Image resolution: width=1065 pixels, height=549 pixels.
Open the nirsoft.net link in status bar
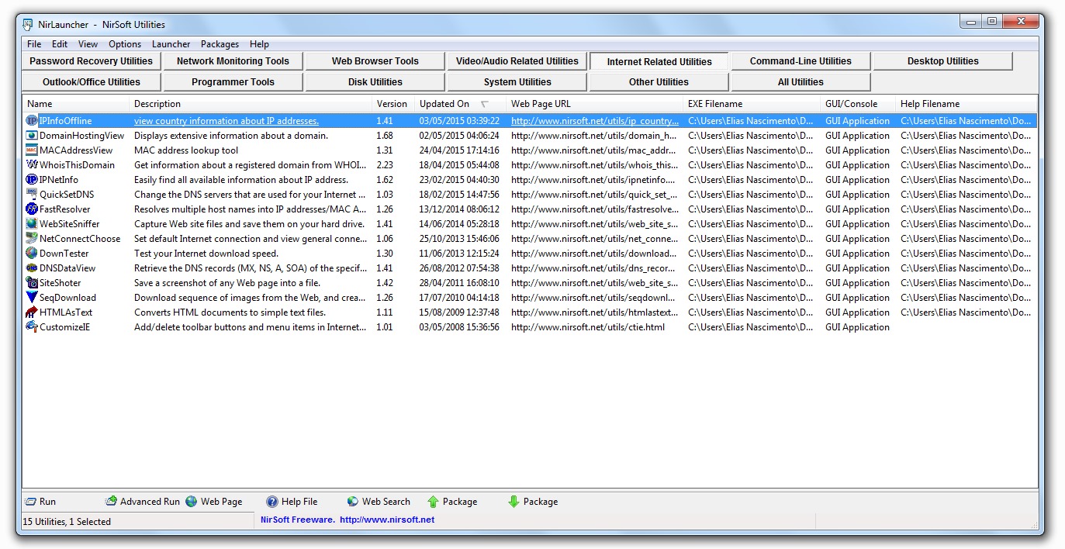coord(387,520)
